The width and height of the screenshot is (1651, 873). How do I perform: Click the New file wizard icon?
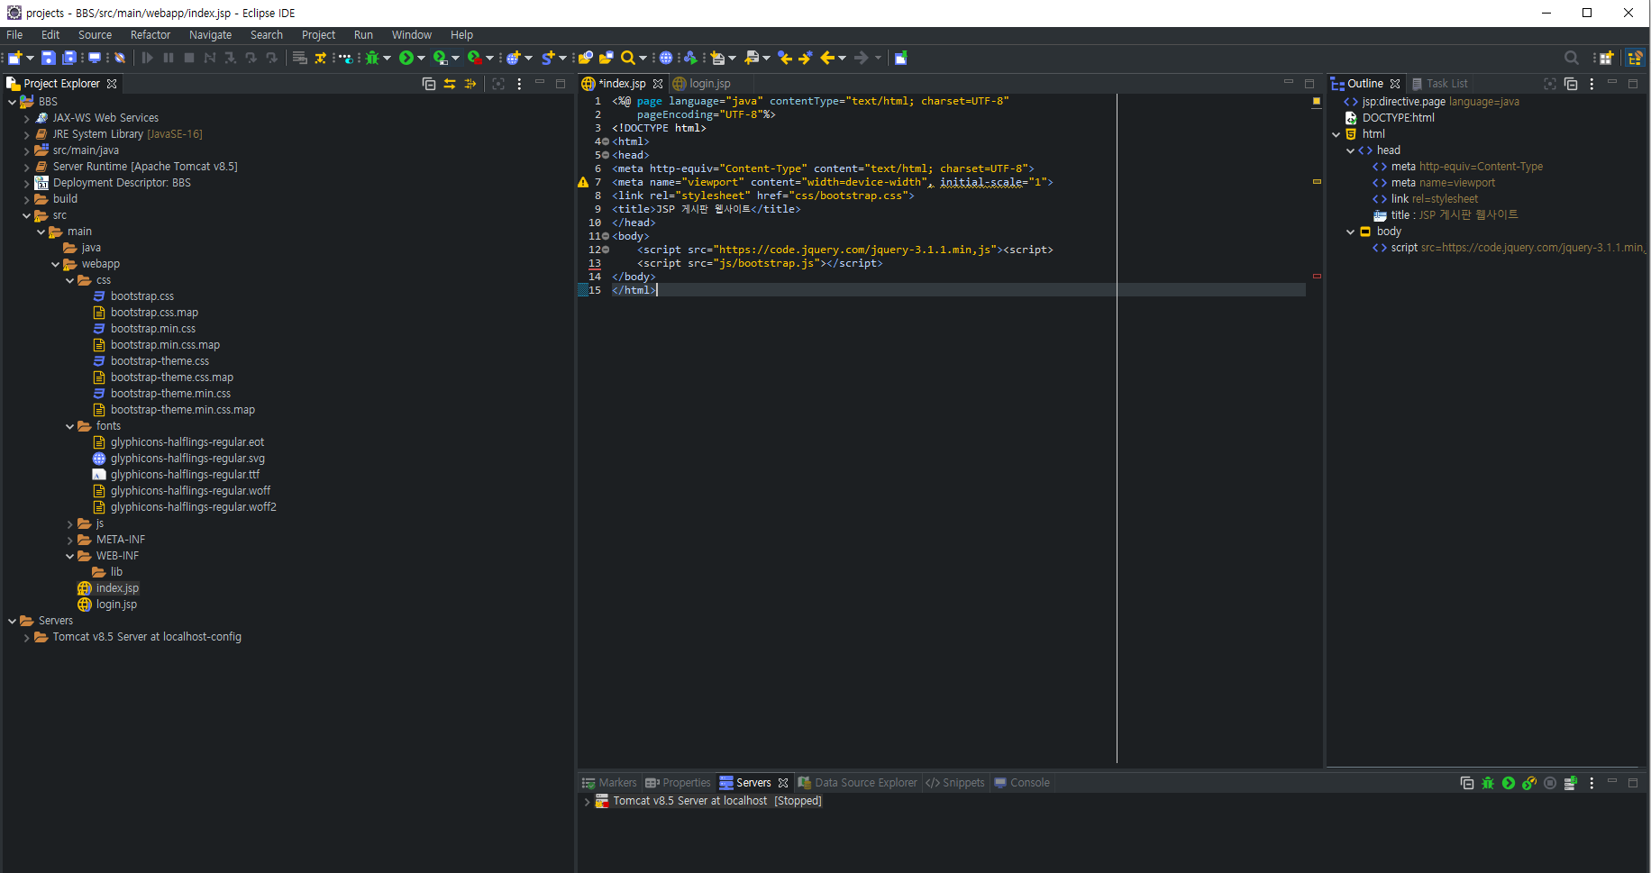pyautogui.click(x=15, y=58)
